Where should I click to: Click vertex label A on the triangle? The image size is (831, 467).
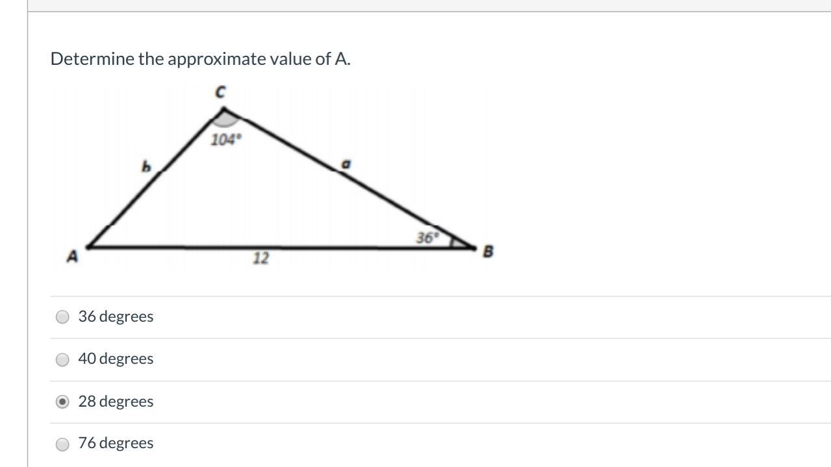pos(73,257)
